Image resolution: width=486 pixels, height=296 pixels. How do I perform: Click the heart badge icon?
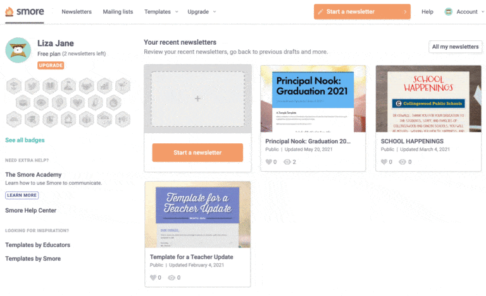[x=77, y=101]
